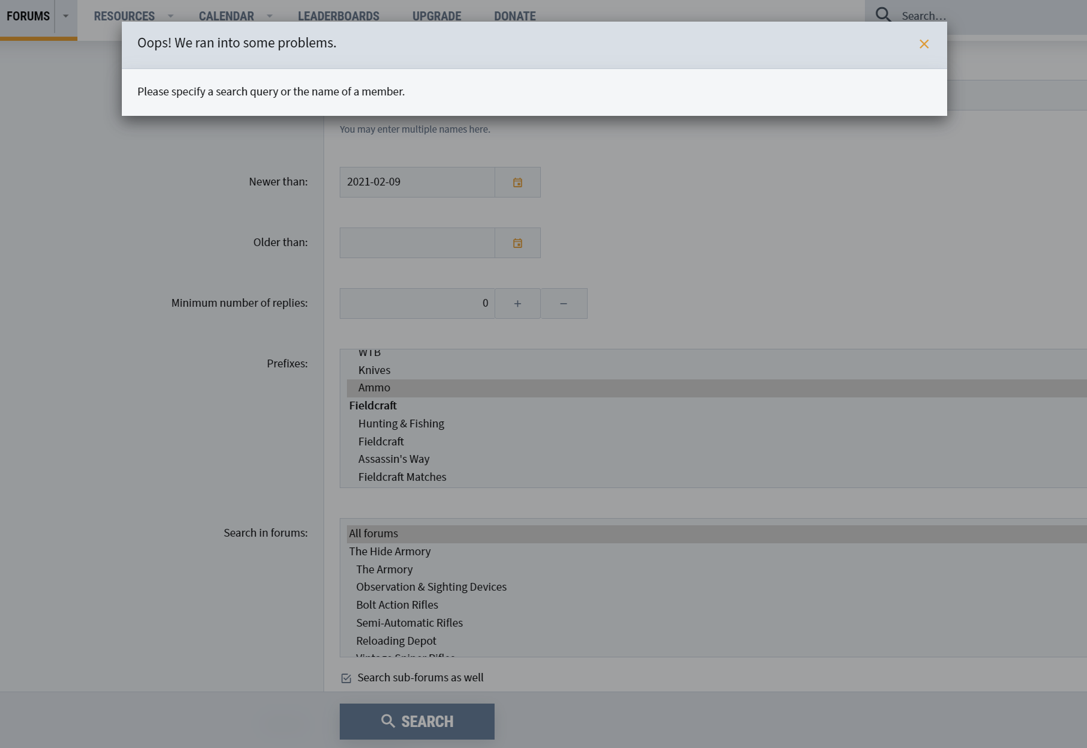Open the Older than calendar picker
Viewport: 1087px width, 748px height.
pyautogui.click(x=517, y=243)
